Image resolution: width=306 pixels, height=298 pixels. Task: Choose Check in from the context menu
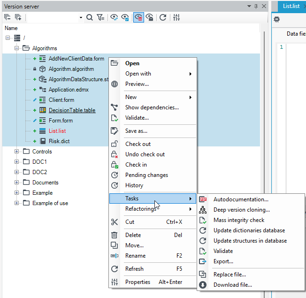(136, 165)
